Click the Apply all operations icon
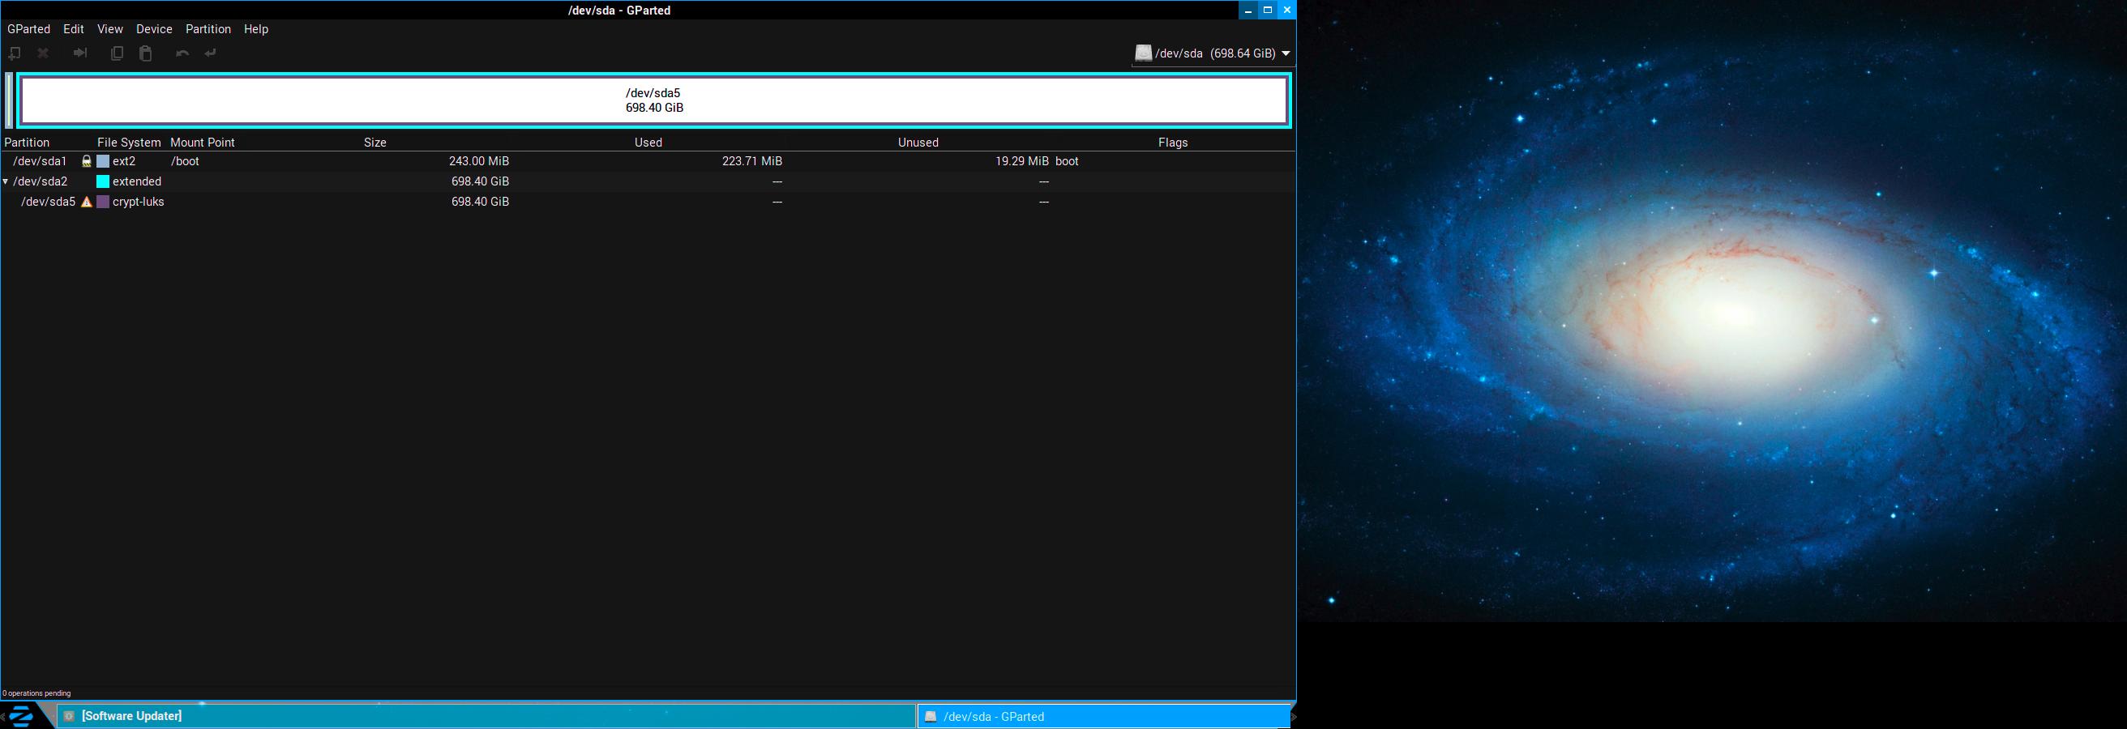Image resolution: width=2127 pixels, height=729 pixels. 211,53
